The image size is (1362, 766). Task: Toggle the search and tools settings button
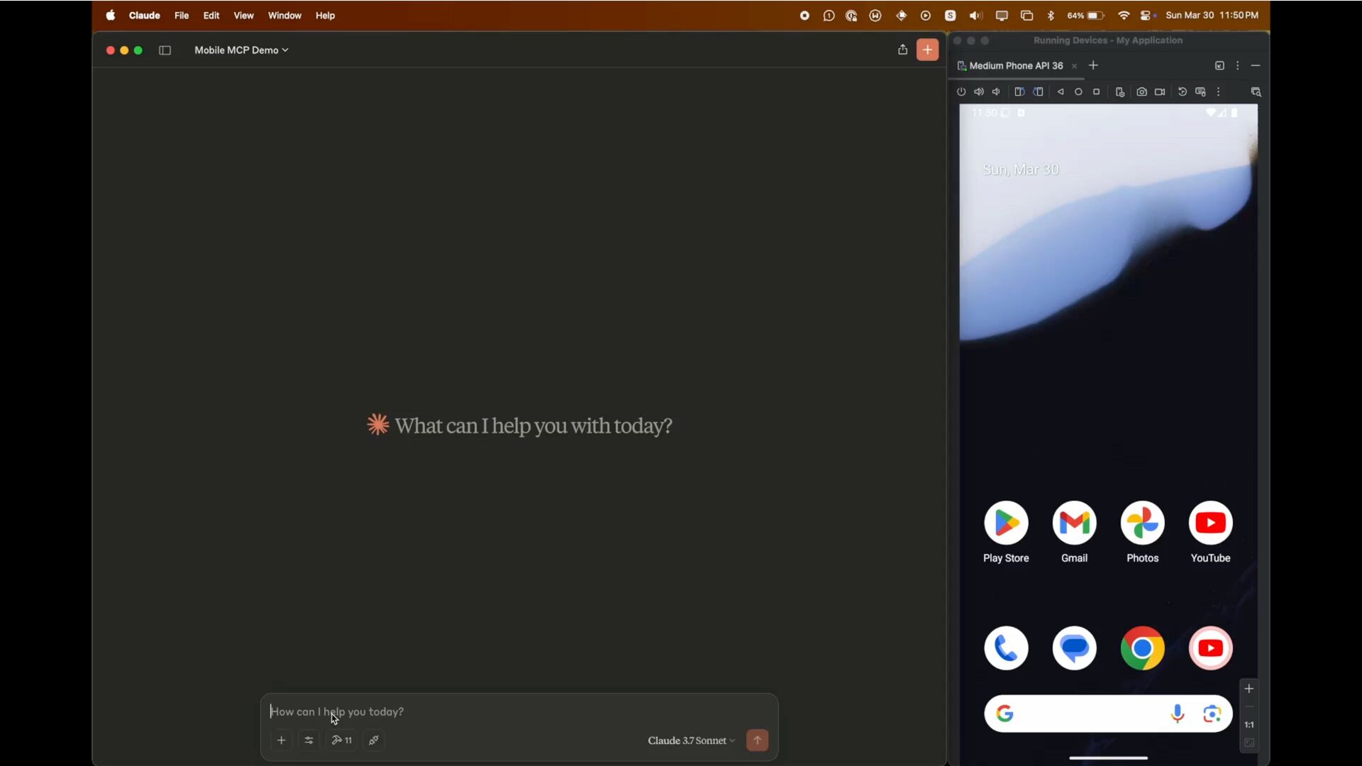[x=309, y=740]
